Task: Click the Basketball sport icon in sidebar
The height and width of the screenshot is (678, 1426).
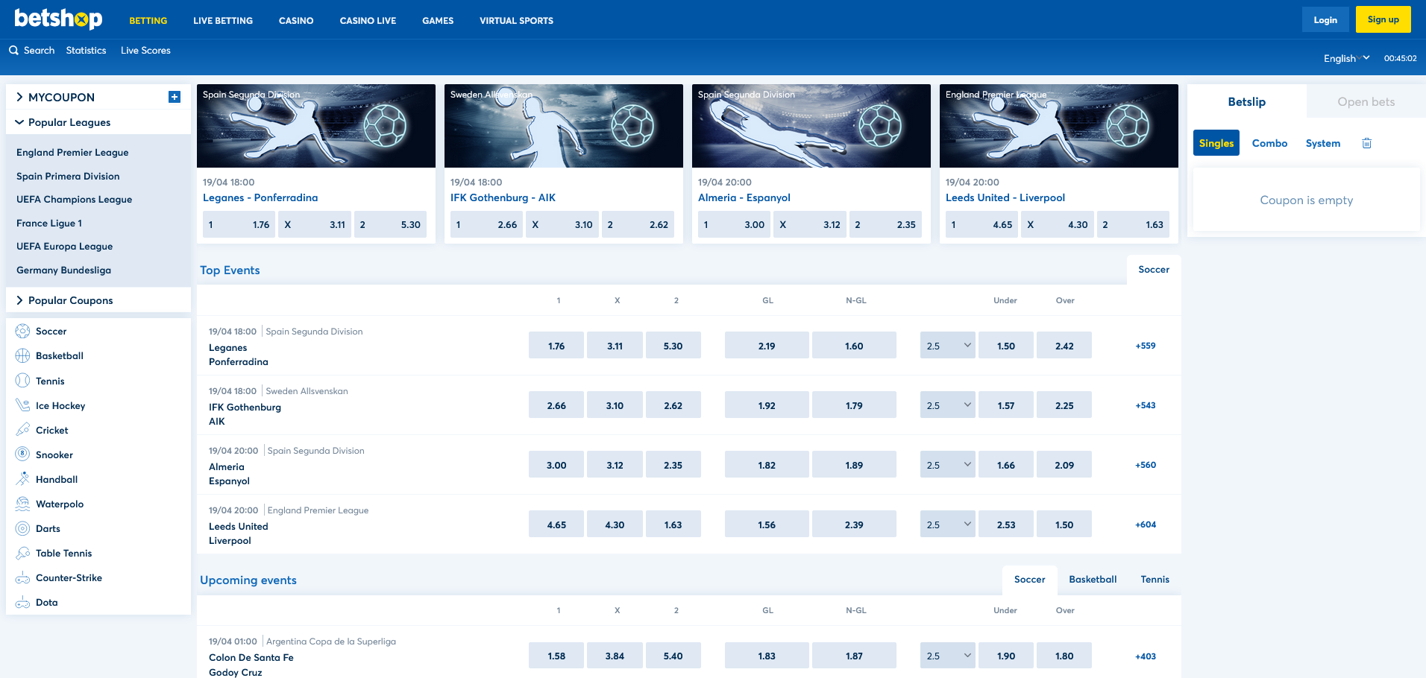Action: tap(23, 355)
